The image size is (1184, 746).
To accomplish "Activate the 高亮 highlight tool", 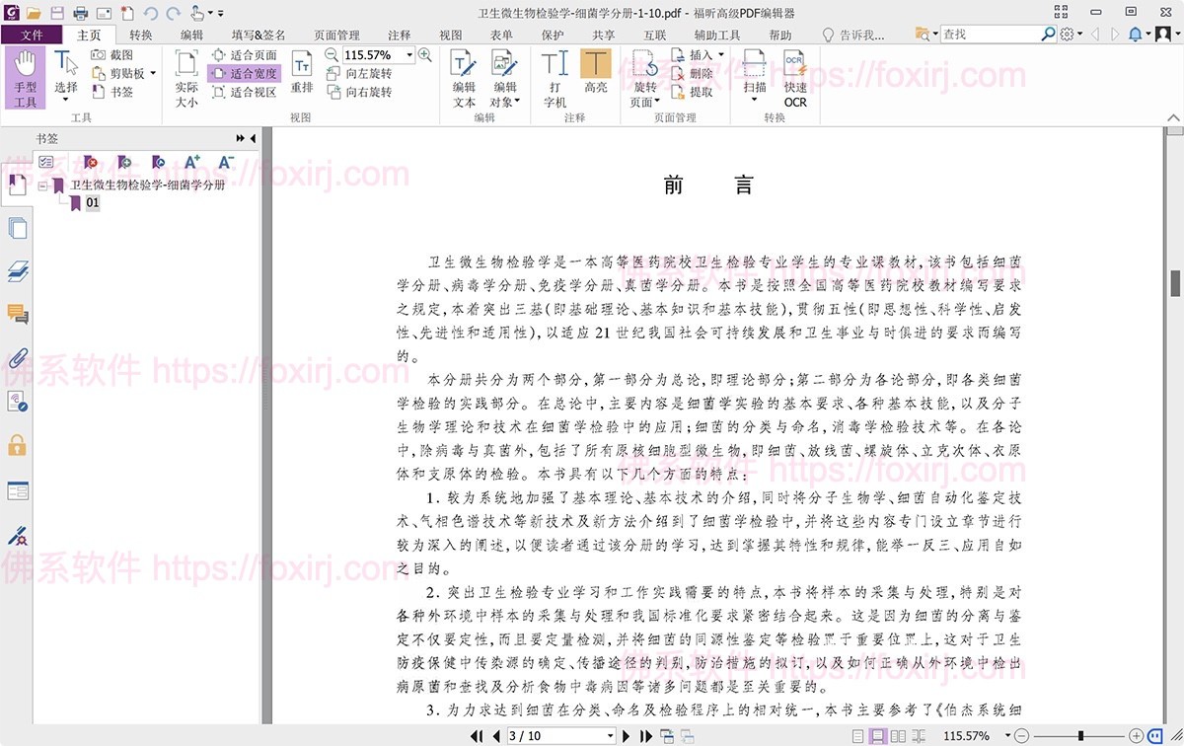I will coord(596,79).
